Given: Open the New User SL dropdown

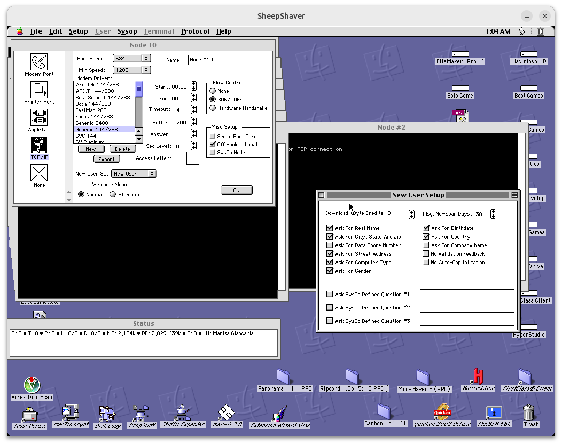Looking at the screenshot, I should (x=134, y=173).
